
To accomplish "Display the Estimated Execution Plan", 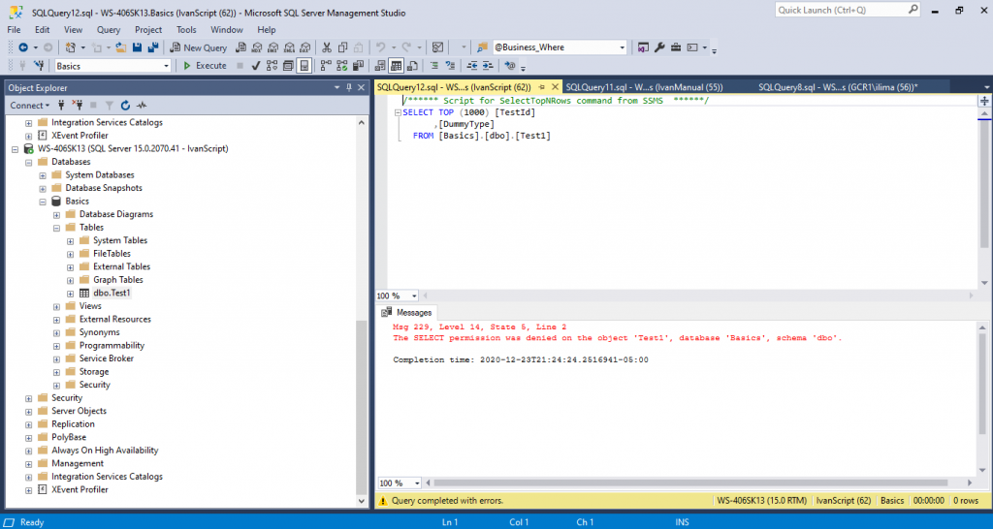I will pos(272,65).
